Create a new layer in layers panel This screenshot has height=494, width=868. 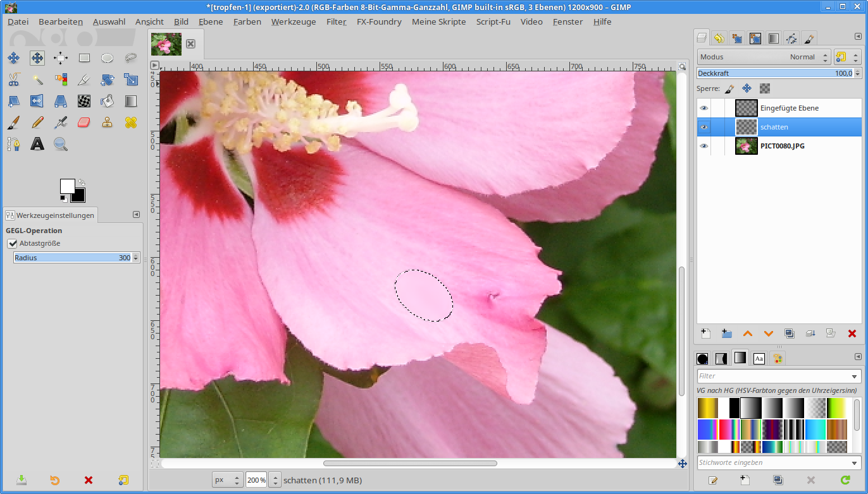pos(705,334)
